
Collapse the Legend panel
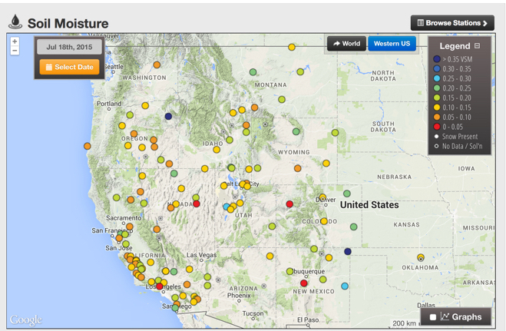(x=477, y=46)
